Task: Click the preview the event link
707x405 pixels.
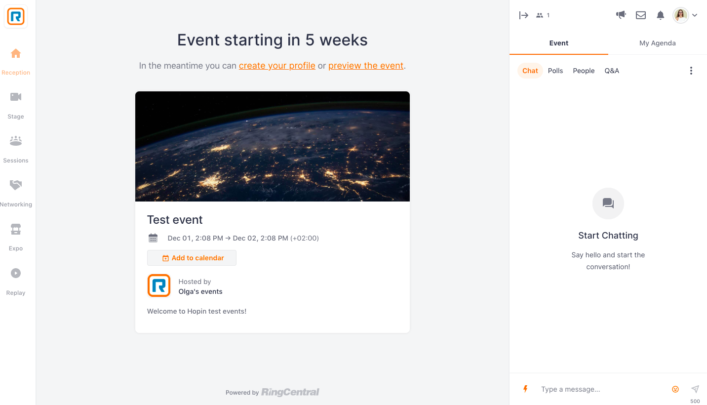Action: (x=366, y=66)
